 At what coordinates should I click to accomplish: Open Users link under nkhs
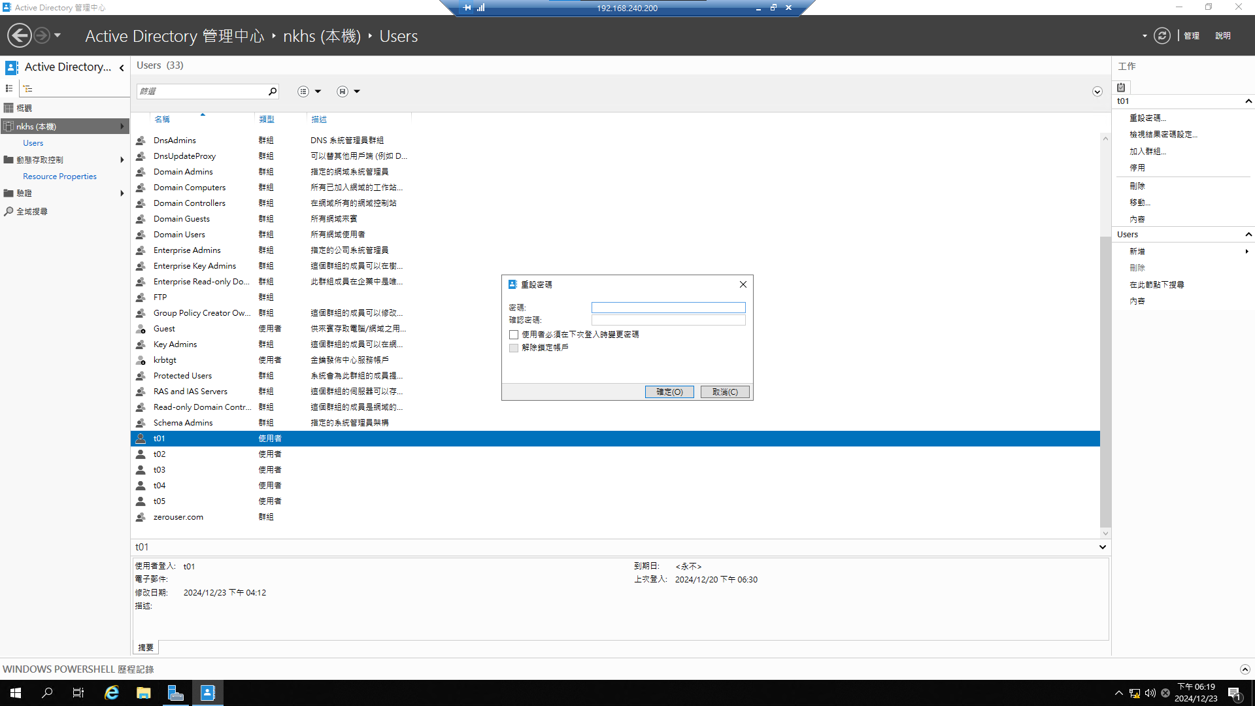[33, 143]
